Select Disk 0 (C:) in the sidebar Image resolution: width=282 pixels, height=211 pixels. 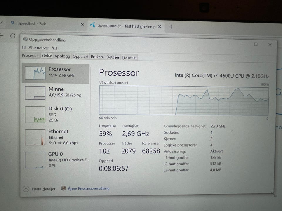click(56, 114)
